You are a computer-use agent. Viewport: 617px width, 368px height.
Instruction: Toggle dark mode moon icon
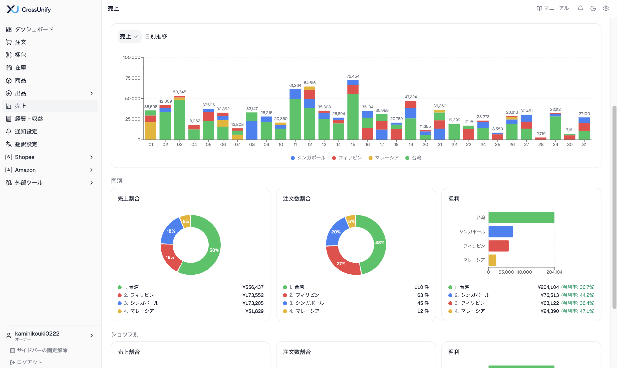593,8
